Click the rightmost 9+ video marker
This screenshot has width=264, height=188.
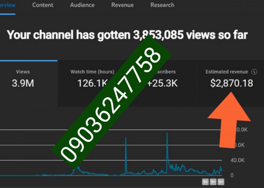tap(221, 182)
